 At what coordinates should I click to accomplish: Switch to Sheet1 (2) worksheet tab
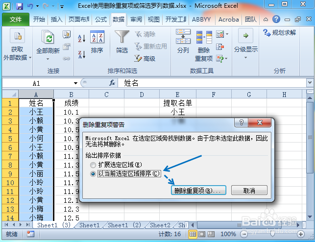[x=124, y=225]
